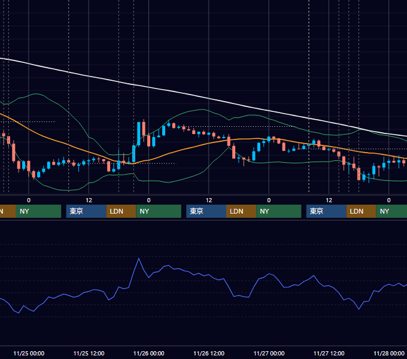The width and height of the screenshot is (407, 359).
Task: Click the 11/26 00:00 date label
Action: pos(148,353)
